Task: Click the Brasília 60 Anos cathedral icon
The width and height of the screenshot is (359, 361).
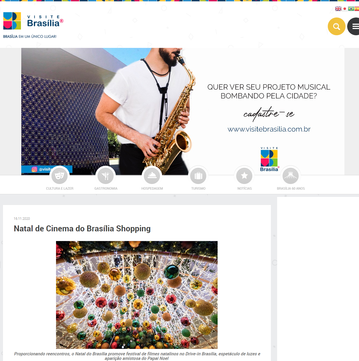Action: coord(291,176)
